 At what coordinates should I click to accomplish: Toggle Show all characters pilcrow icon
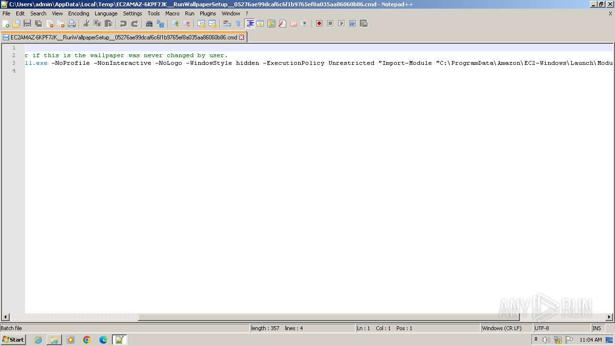click(x=238, y=24)
